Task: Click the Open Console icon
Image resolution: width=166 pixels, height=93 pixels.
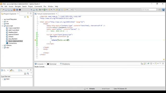Action: pos(156,64)
